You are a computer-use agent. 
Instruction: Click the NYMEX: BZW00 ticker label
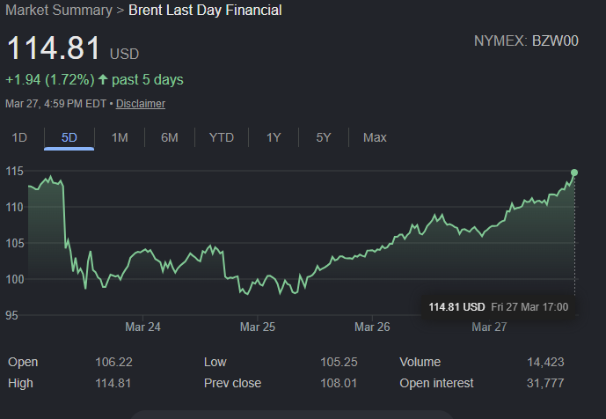click(x=526, y=41)
